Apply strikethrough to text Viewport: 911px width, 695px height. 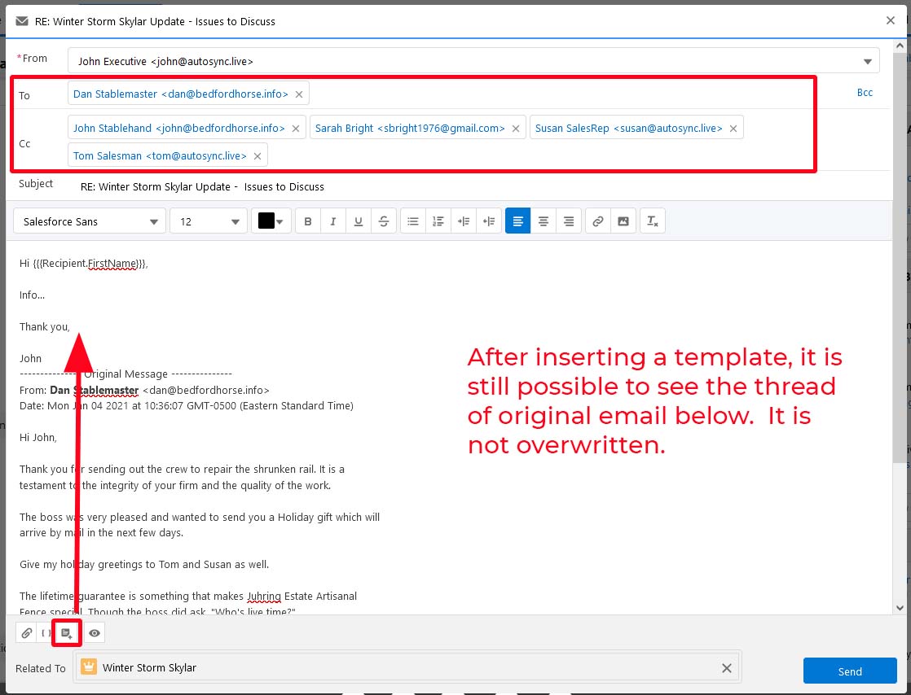[384, 221]
